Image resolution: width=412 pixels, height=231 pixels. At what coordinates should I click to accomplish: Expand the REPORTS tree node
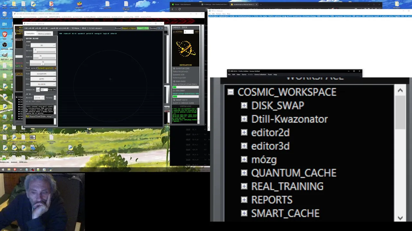click(244, 200)
